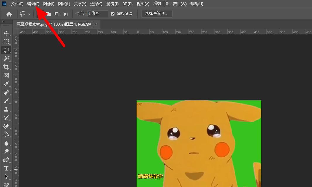Open the 3D(D) menu

[x=127, y=4]
